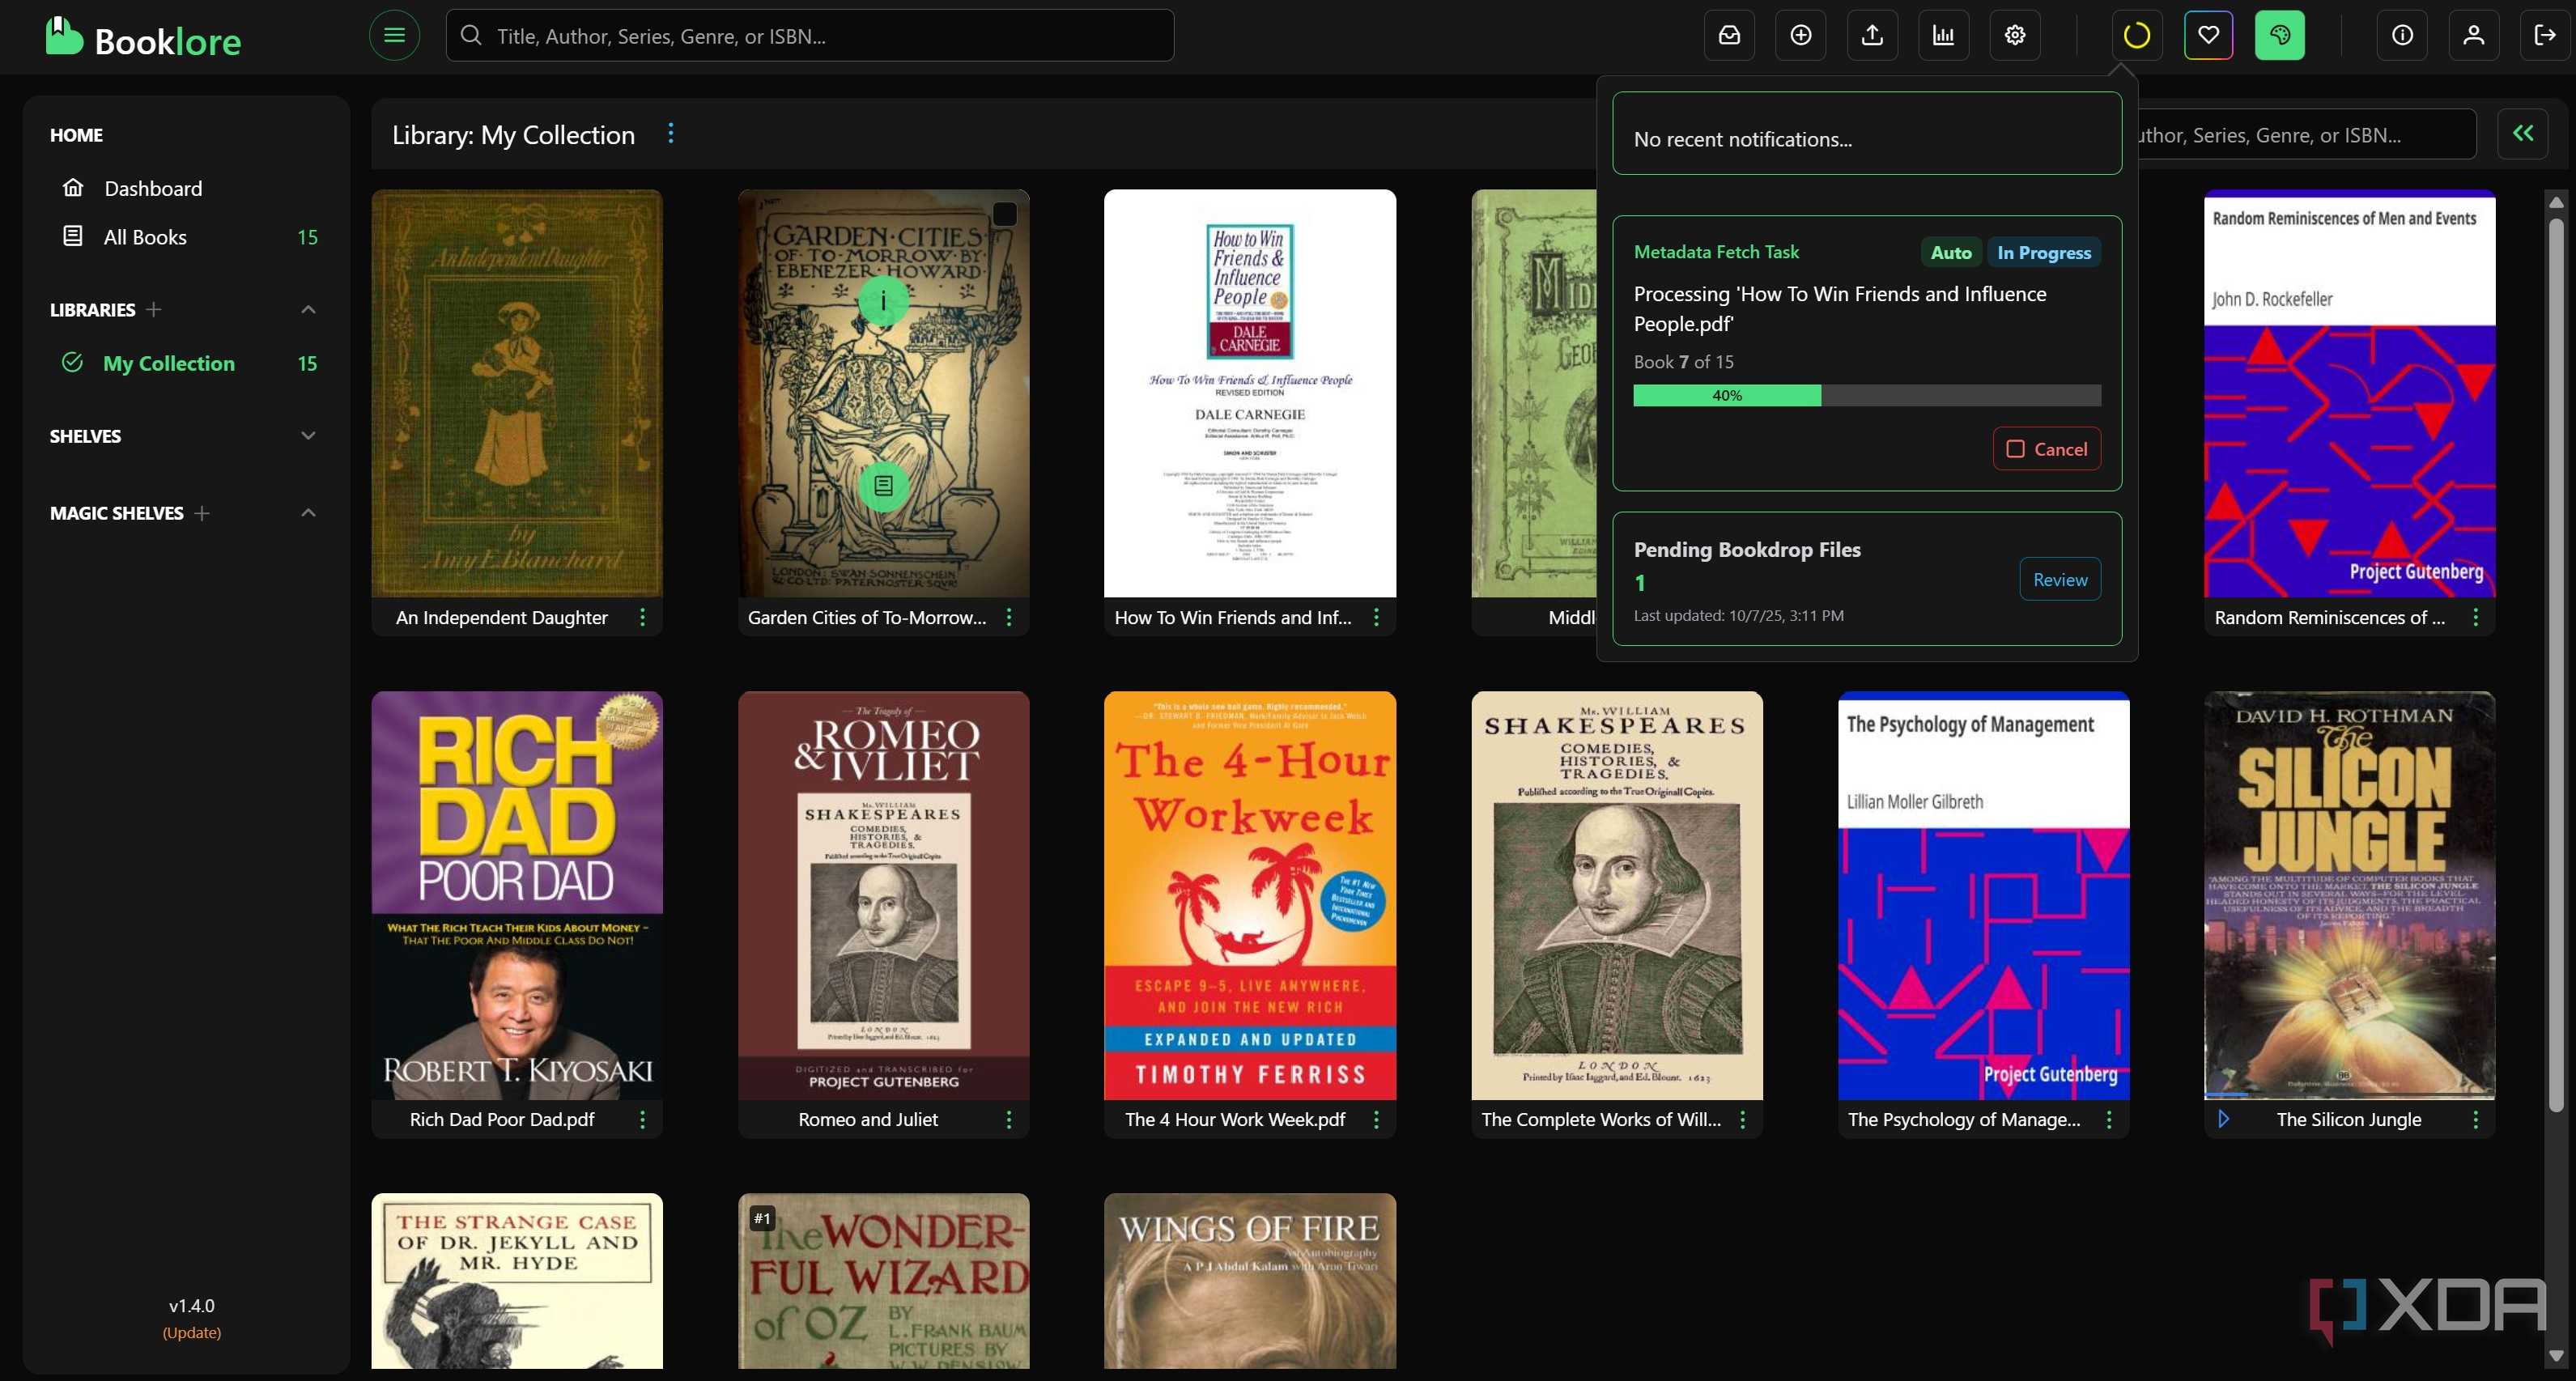Collapse the search bar with double chevron
The width and height of the screenshot is (2576, 1381).
click(2524, 133)
